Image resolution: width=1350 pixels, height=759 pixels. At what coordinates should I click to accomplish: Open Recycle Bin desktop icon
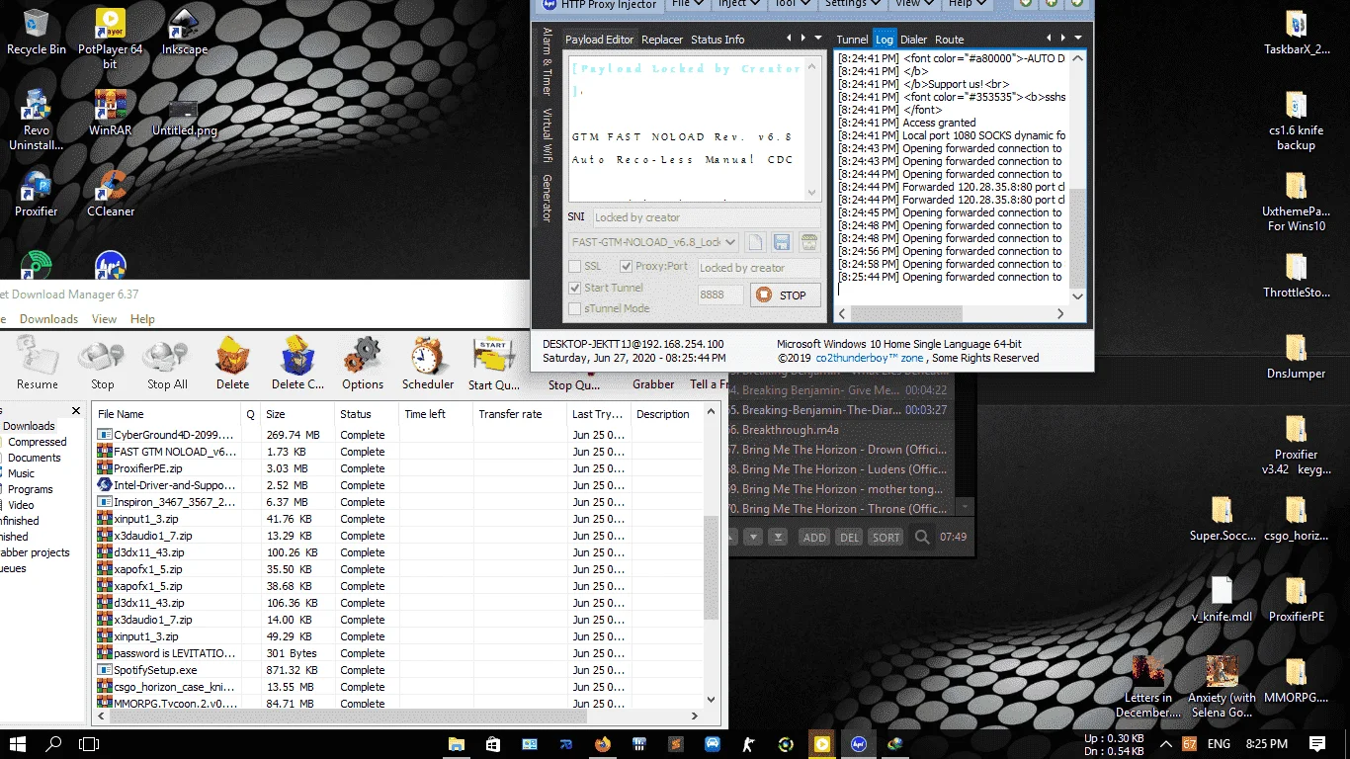pos(37,32)
